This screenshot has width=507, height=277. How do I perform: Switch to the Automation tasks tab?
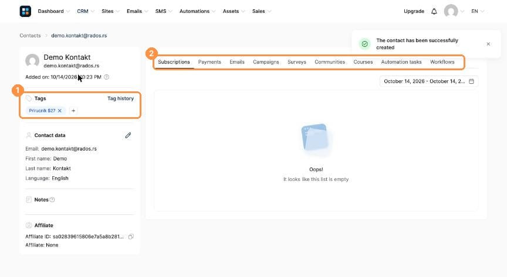pos(401,62)
